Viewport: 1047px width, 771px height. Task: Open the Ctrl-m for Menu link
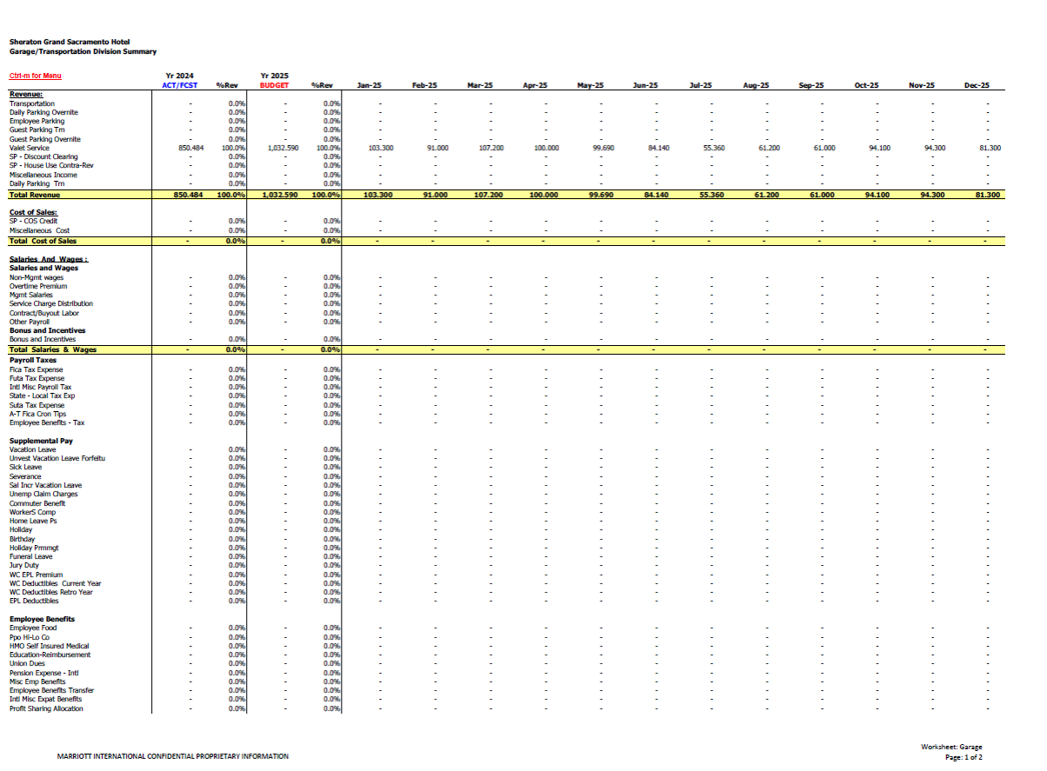[x=35, y=76]
